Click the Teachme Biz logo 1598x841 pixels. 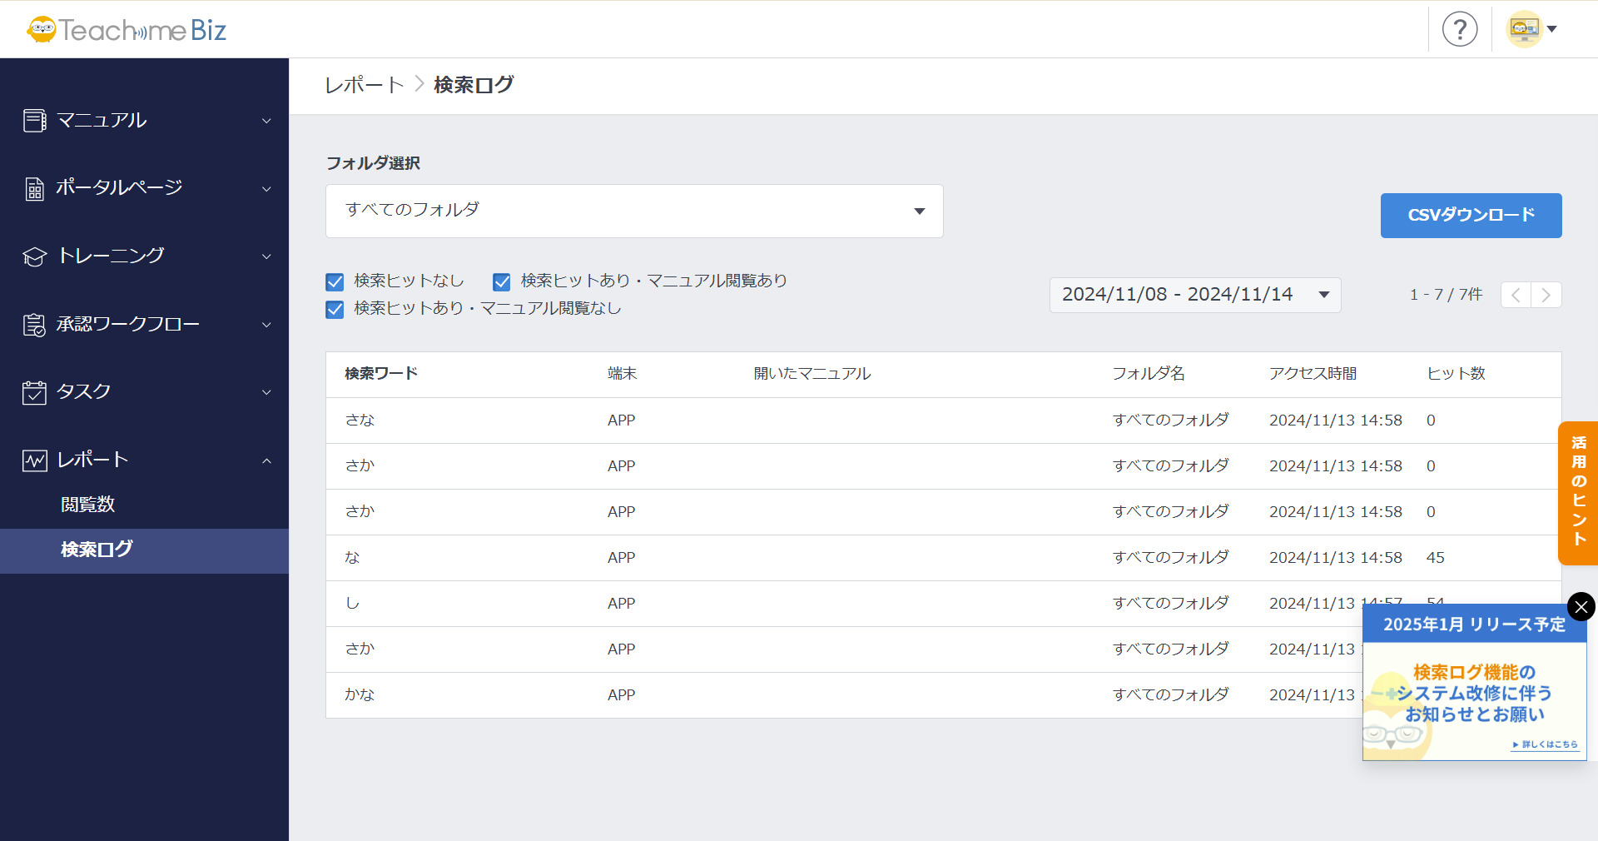(x=127, y=30)
